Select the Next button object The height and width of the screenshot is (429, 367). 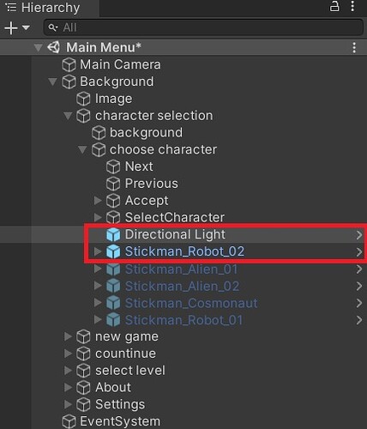(139, 166)
